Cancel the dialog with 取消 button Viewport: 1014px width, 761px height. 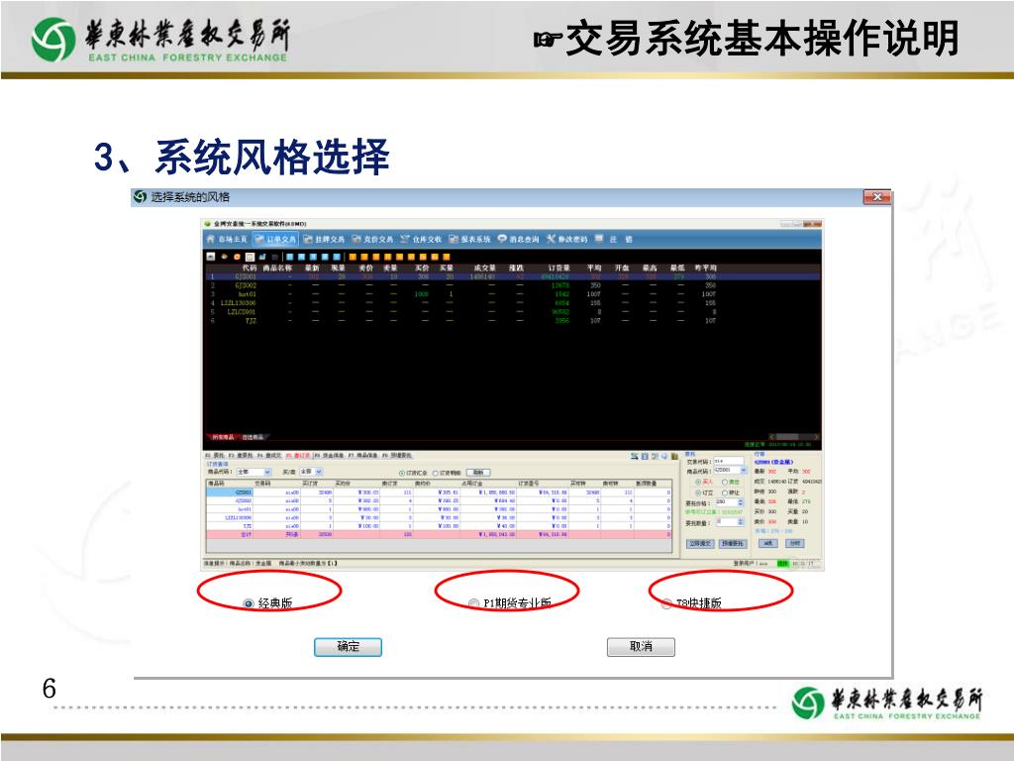click(x=641, y=646)
